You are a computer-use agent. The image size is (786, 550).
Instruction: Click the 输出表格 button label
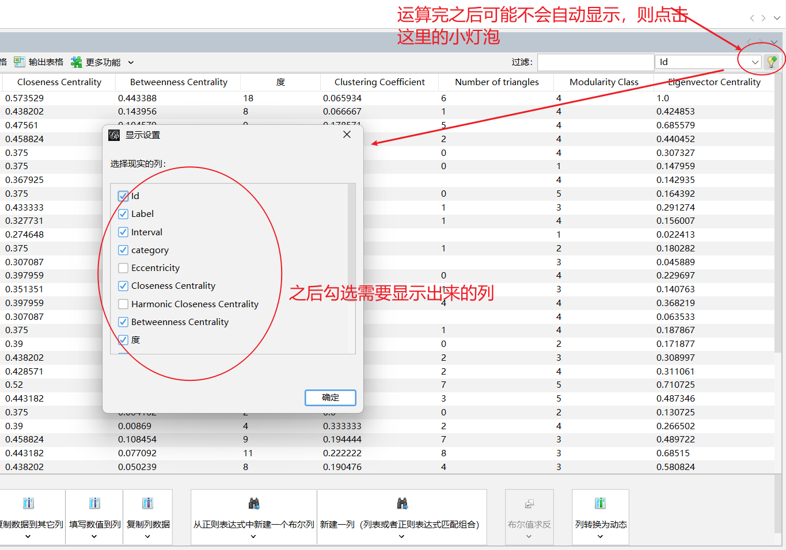click(46, 62)
